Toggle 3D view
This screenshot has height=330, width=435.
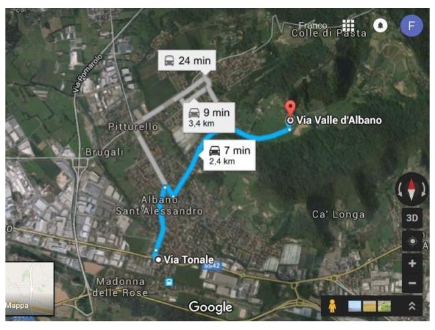tap(412, 218)
